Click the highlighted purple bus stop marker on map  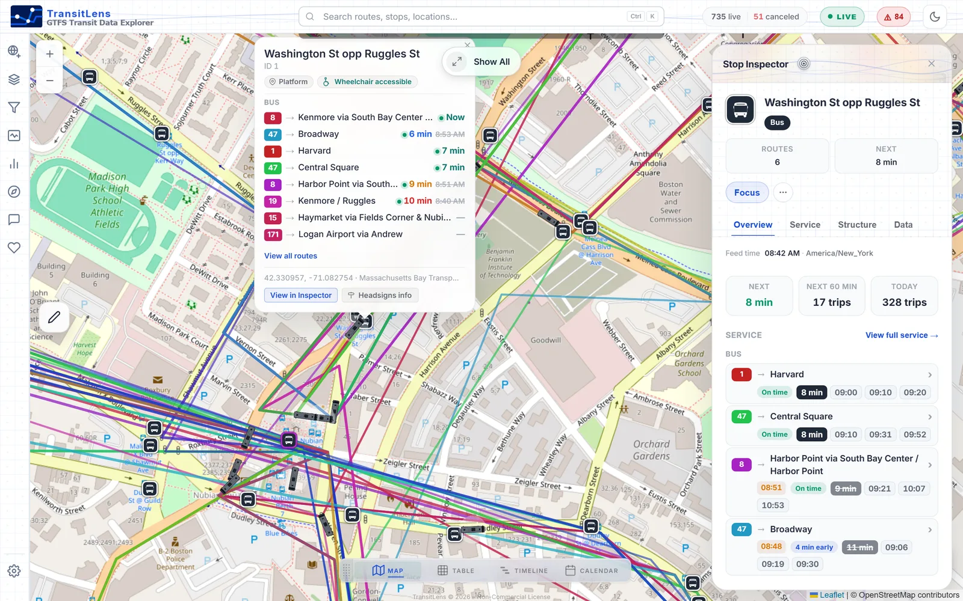[289, 441]
